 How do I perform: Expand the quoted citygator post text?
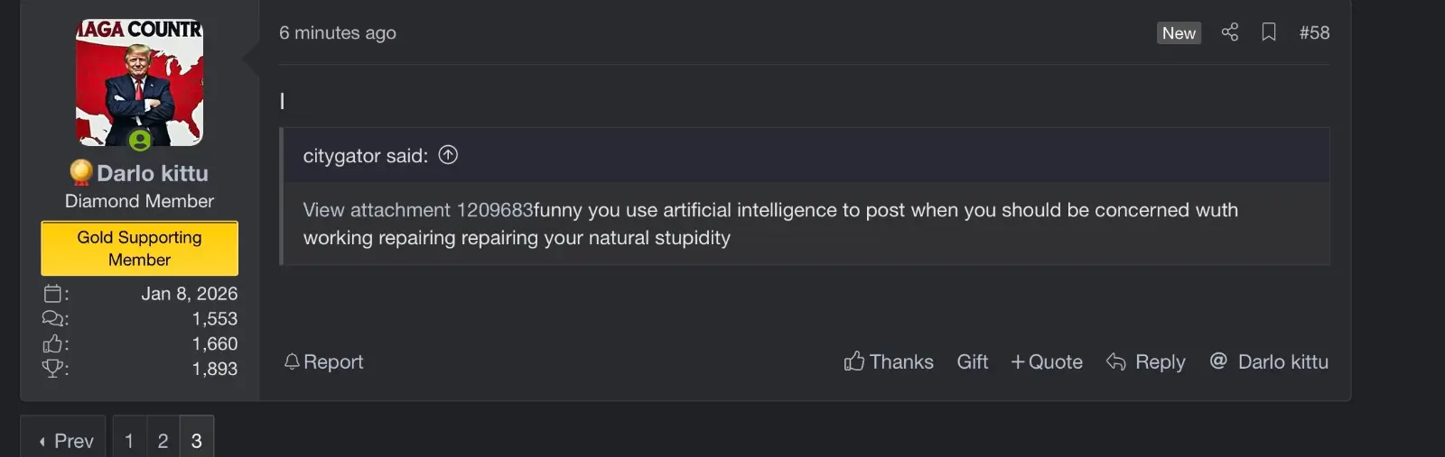[x=804, y=224]
